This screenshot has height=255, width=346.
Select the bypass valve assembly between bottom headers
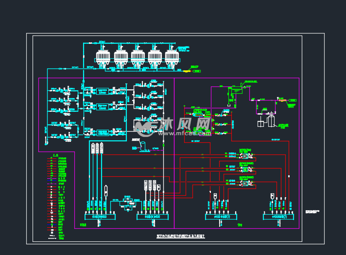128,203
